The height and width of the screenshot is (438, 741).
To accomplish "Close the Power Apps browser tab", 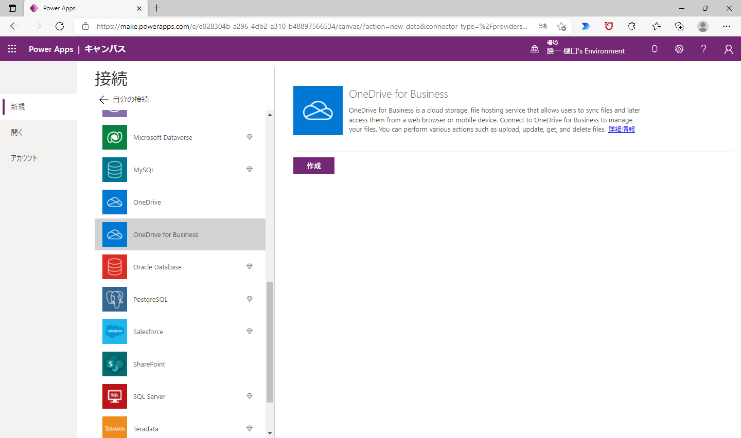I will click(x=139, y=8).
